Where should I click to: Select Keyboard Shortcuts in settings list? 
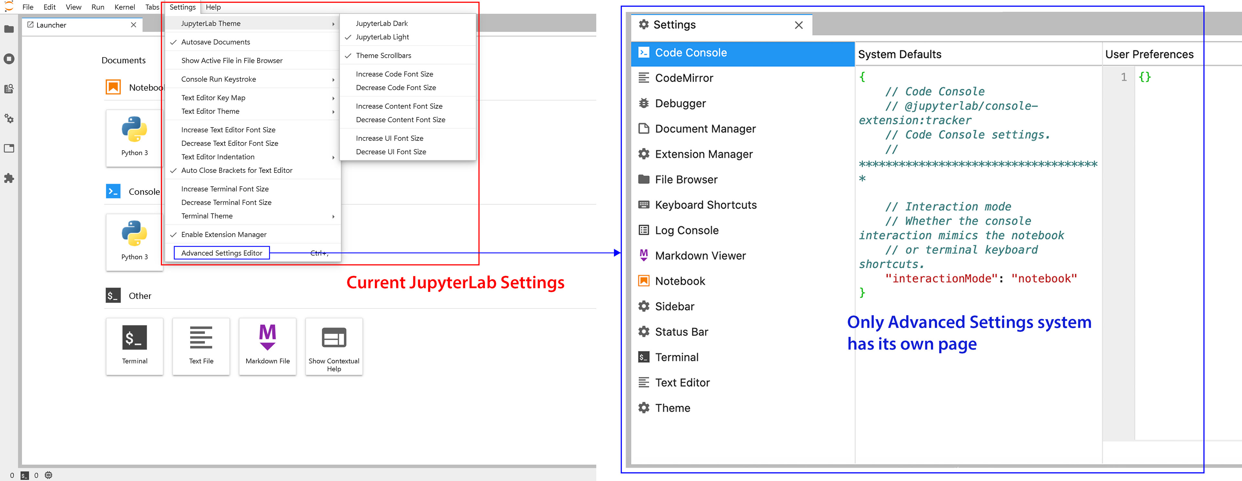[x=705, y=205]
